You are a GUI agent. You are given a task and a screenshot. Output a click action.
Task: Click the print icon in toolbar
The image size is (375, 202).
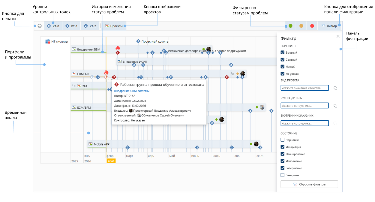point(39,26)
